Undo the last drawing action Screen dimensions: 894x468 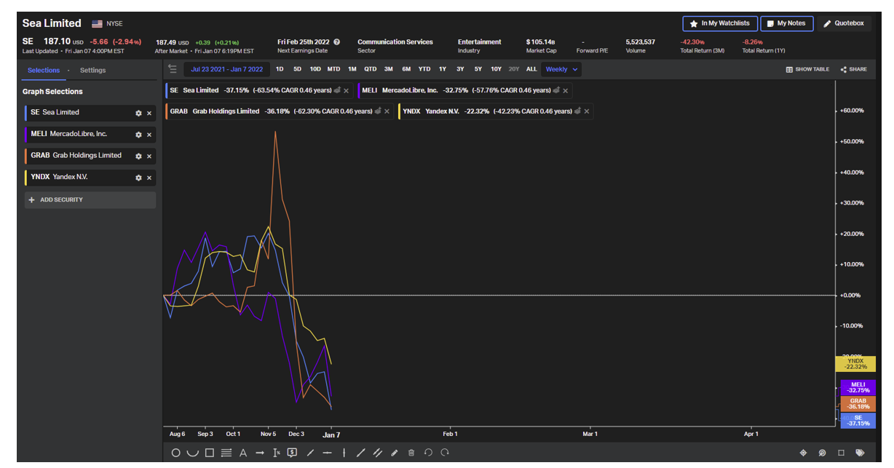click(x=428, y=453)
